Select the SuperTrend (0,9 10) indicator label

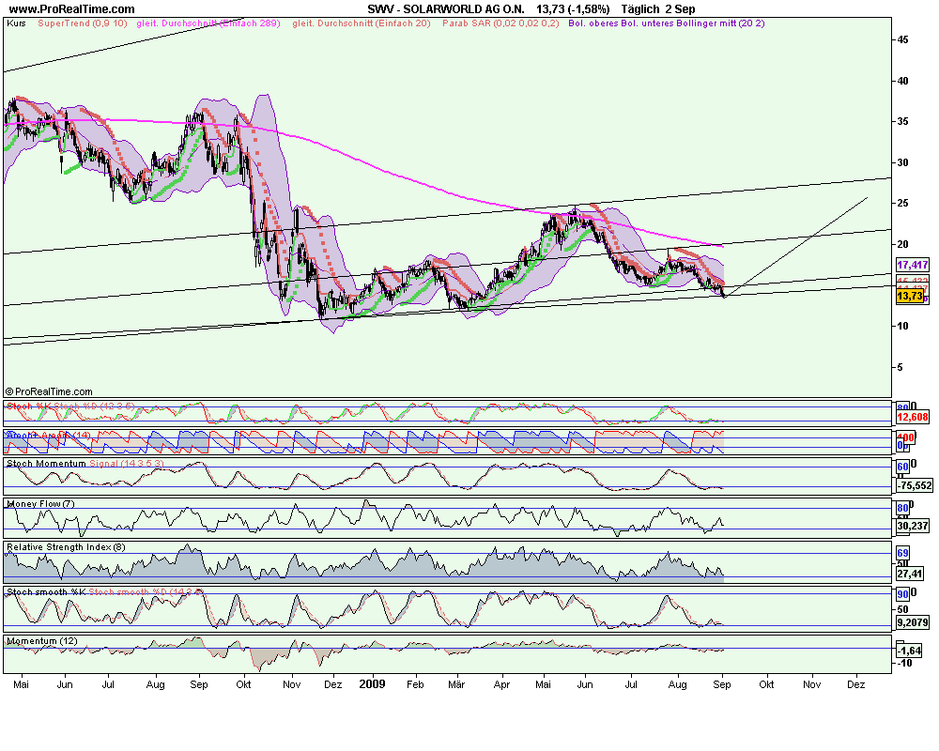(83, 23)
